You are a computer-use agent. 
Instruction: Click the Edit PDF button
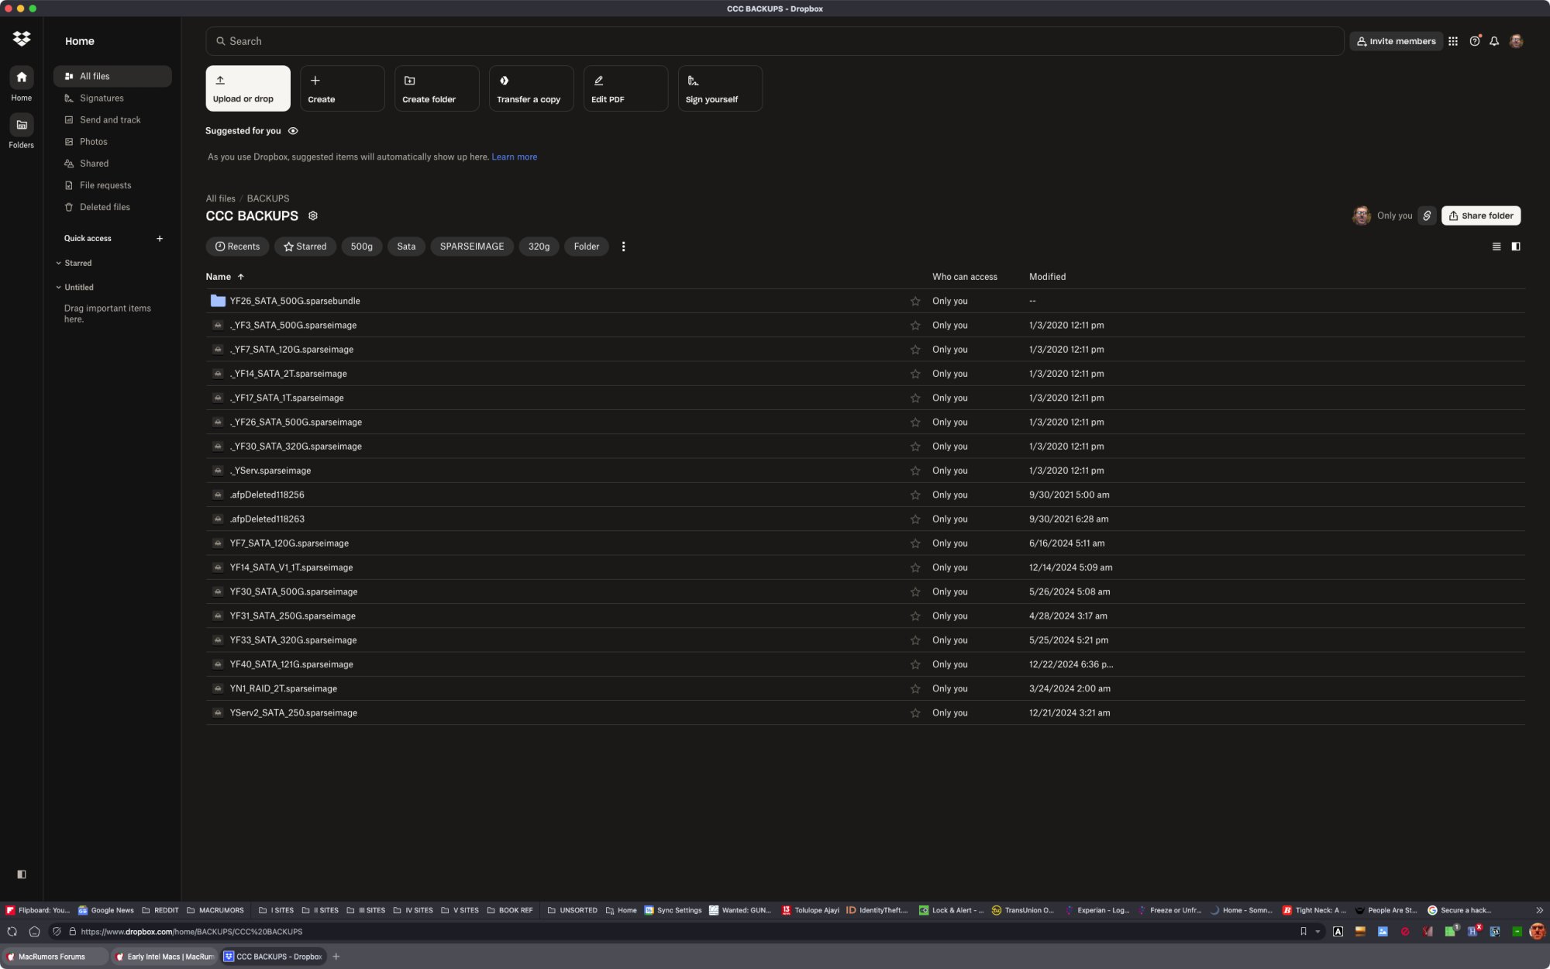(x=625, y=88)
